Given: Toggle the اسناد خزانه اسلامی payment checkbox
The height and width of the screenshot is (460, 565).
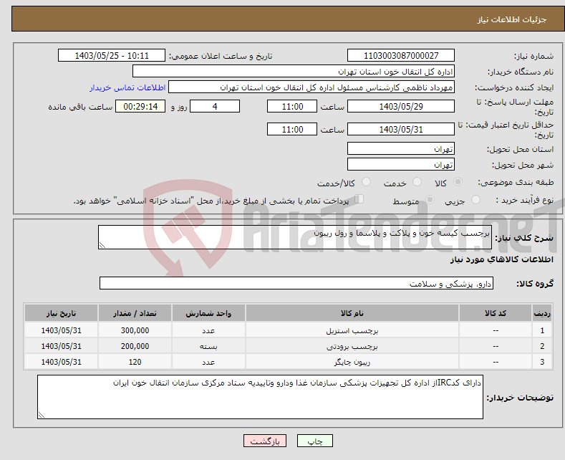Looking at the screenshot, I should [x=359, y=199].
